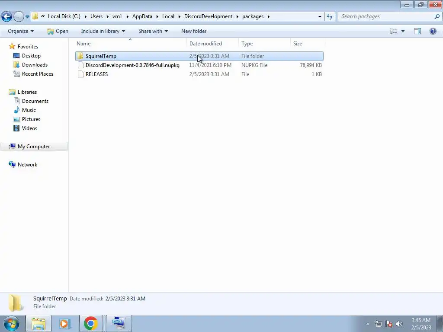Screen dimensions: 443x332
Task: Show hidden tray icons arrow
Action: [x=368, y=324]
